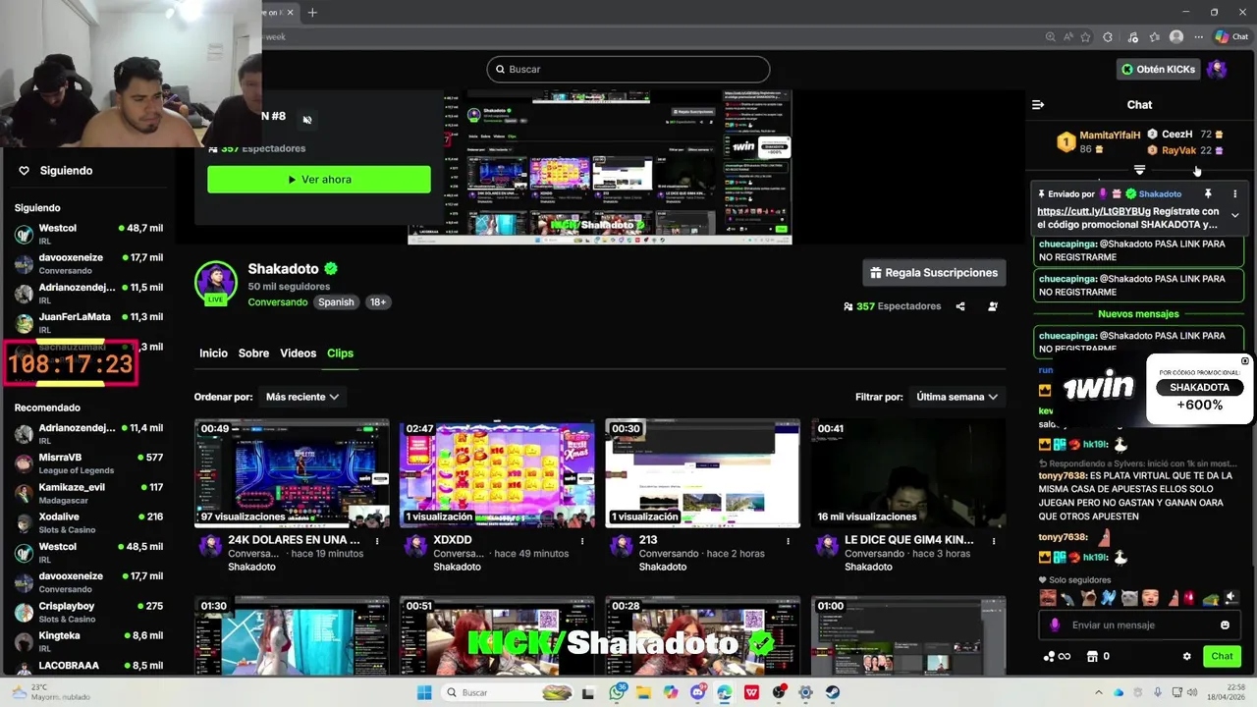Close the 1win promo banner
The image size is (1257, 707).
coord(1245,361)
